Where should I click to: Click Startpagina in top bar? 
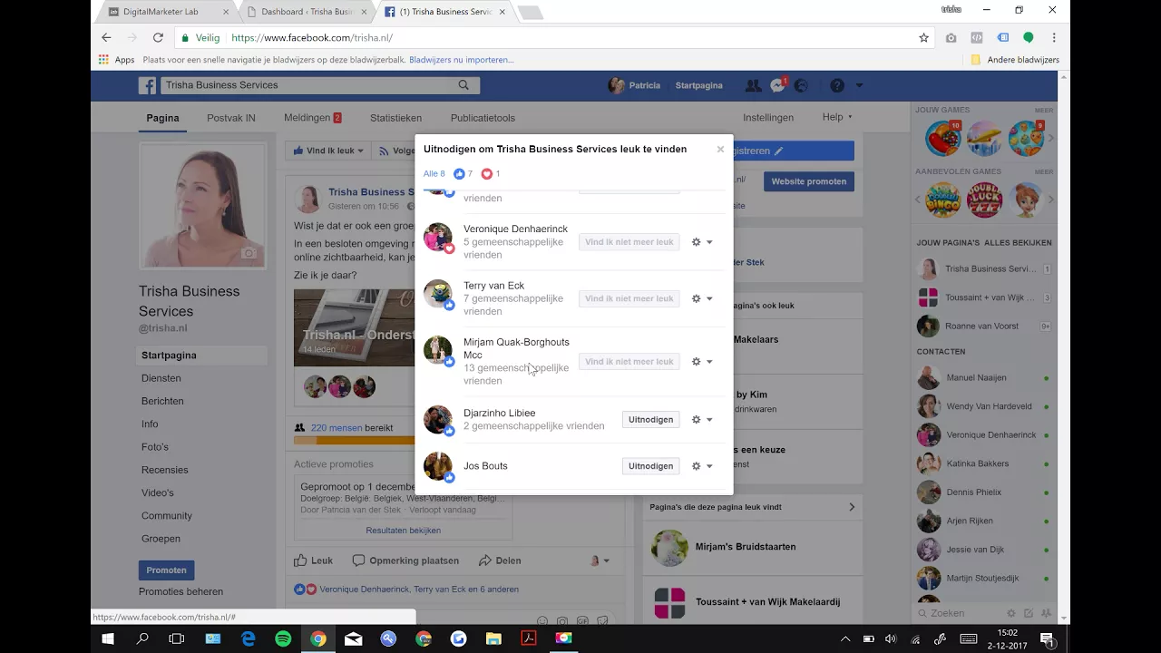(x=698, y=85)
